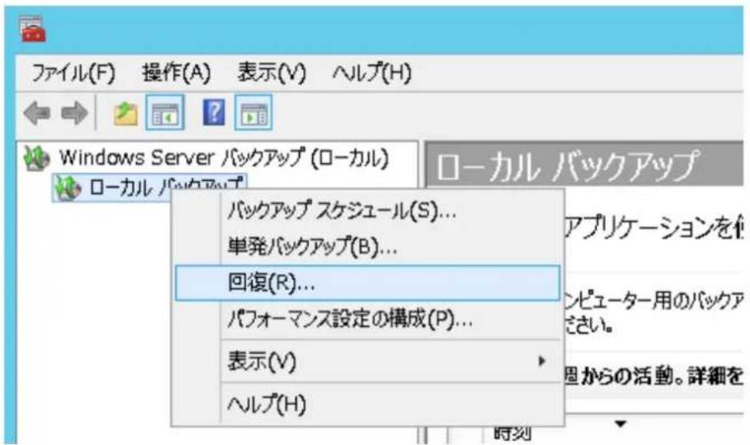Image resolution: width=750 pixels, height=445 pixels.
Task: Click the Forward arrow toolbar icon
Action: pyautogui.click(x=74, y=113)
